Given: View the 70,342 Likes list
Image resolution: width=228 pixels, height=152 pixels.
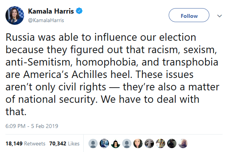Looking at the screenshot, I should point(64,143).
